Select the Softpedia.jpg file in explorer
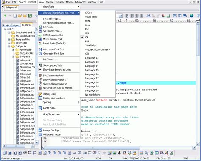The height and width of the screenshot is (161, 201). pos(27,112)
